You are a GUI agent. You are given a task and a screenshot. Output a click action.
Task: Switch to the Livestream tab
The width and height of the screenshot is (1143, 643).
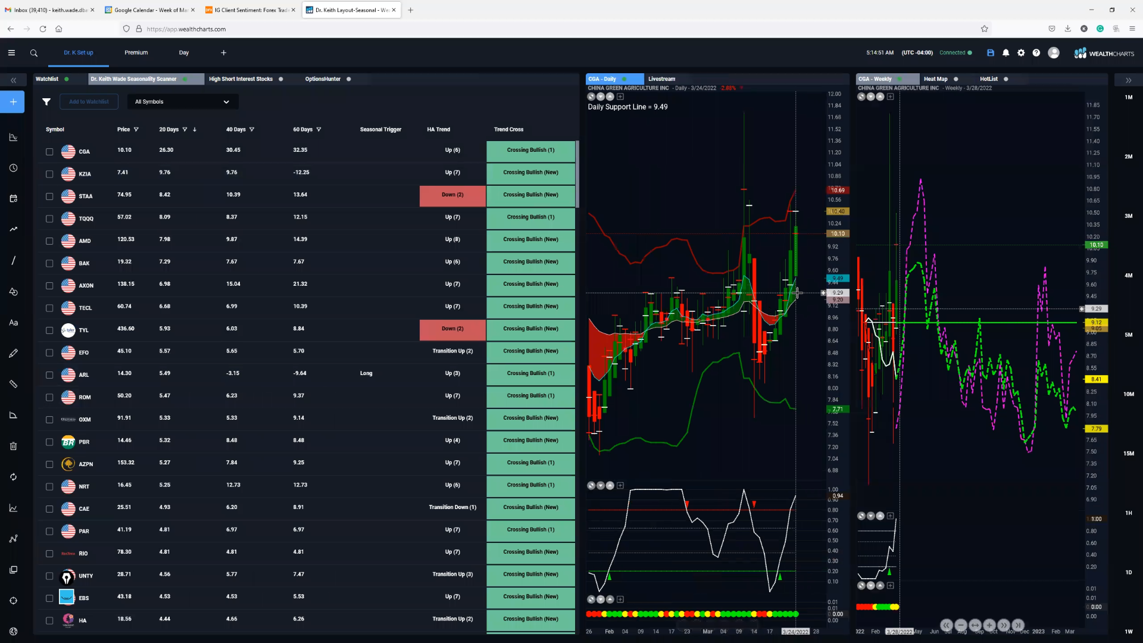tap(661, 79)
